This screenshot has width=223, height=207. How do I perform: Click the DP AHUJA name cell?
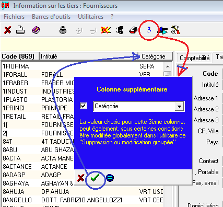[55, 192]
